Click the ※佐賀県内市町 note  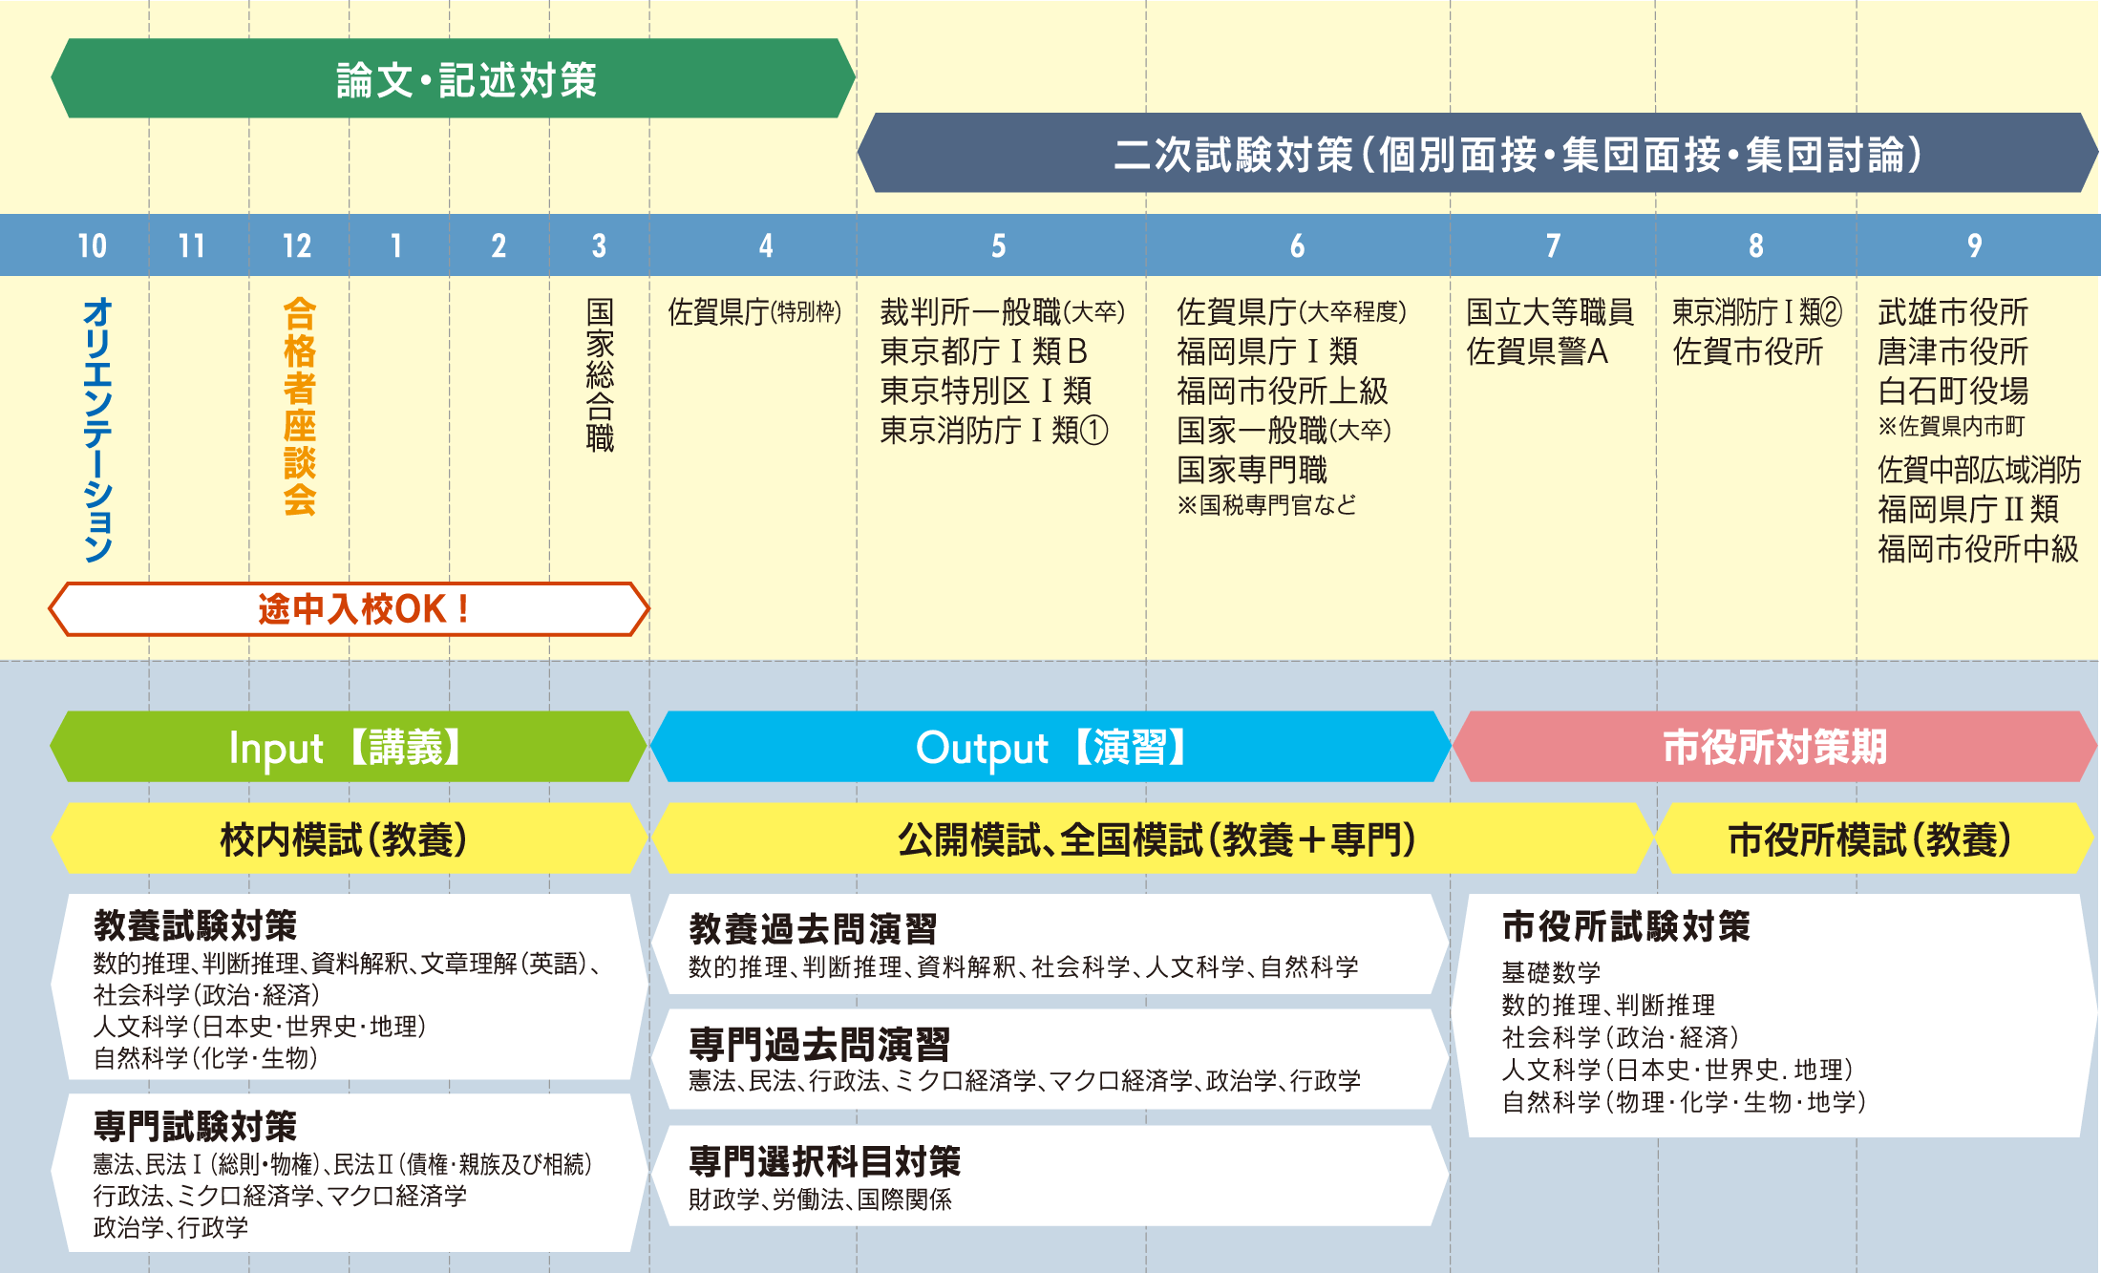point(1951,426)
